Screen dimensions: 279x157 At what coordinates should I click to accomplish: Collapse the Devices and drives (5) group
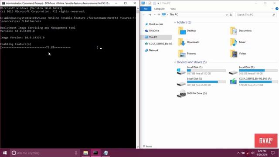[175, 62]
